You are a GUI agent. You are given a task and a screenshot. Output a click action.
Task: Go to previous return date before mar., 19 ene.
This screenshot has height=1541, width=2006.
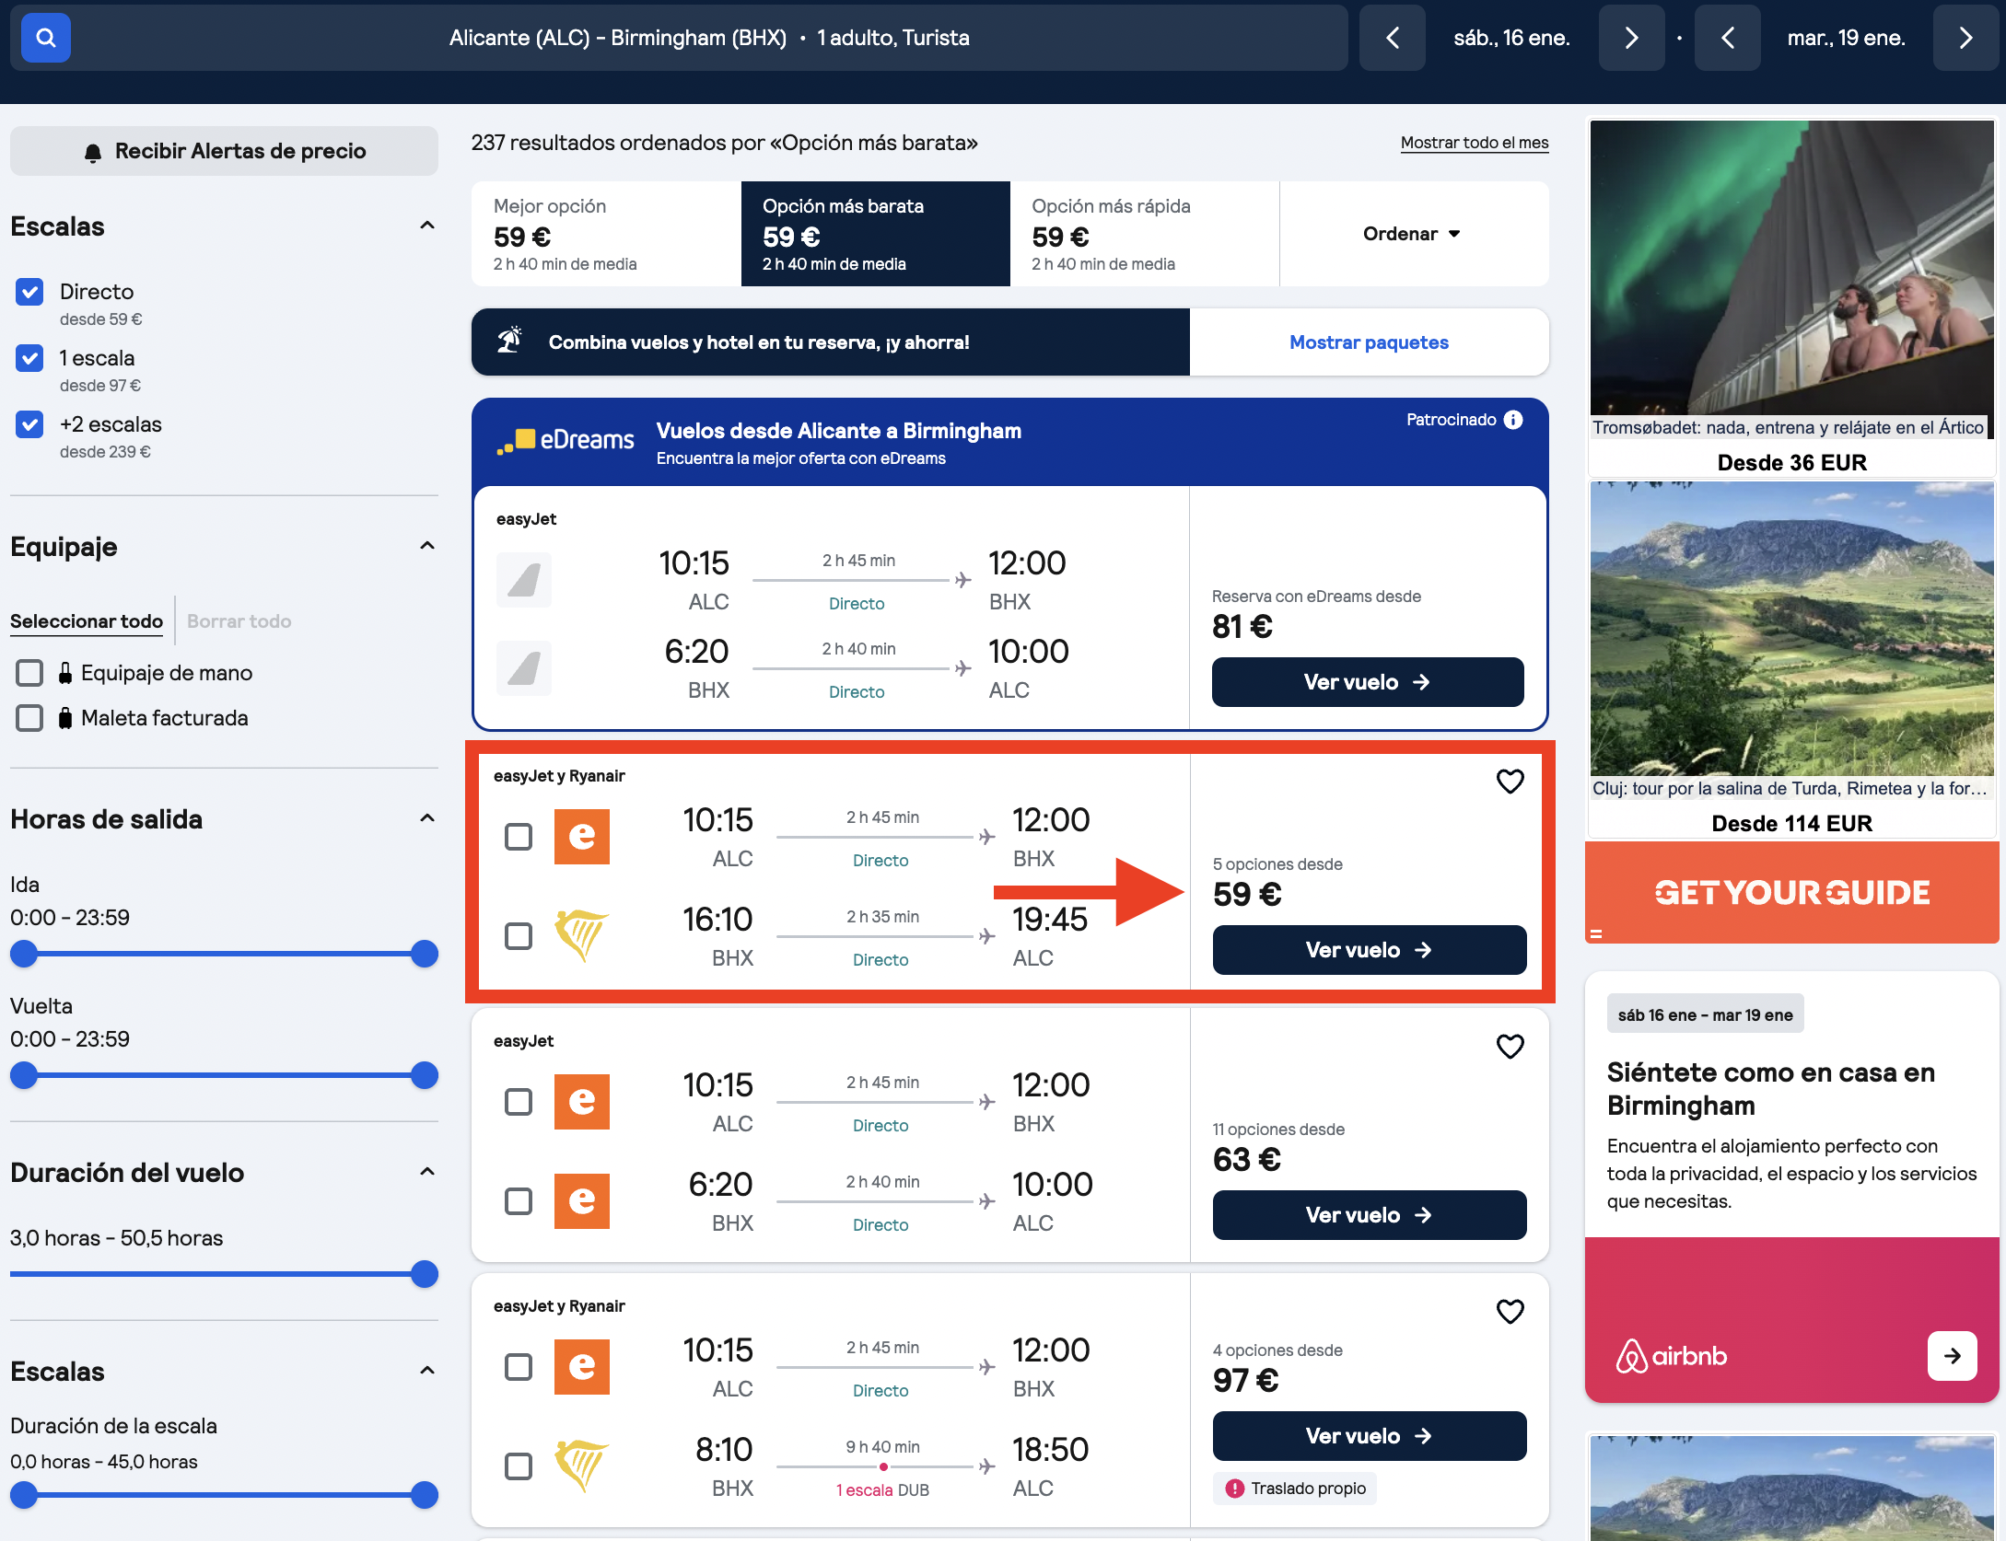click(1728, 38)
